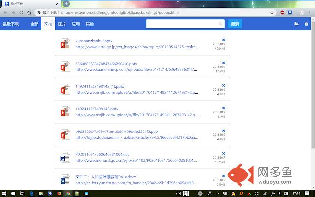The width and height of the screenshot is (315, 197).
Task: Switch to the 全部 tab
Action: (34, 23)
